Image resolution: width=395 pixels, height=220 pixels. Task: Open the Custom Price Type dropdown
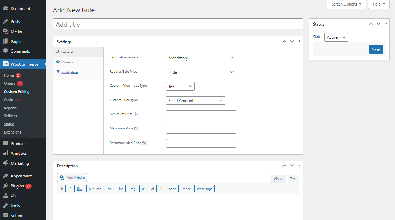coord(195,101)
